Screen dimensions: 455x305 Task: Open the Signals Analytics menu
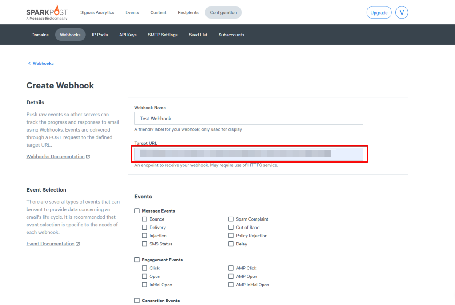(x=97, y=12)
